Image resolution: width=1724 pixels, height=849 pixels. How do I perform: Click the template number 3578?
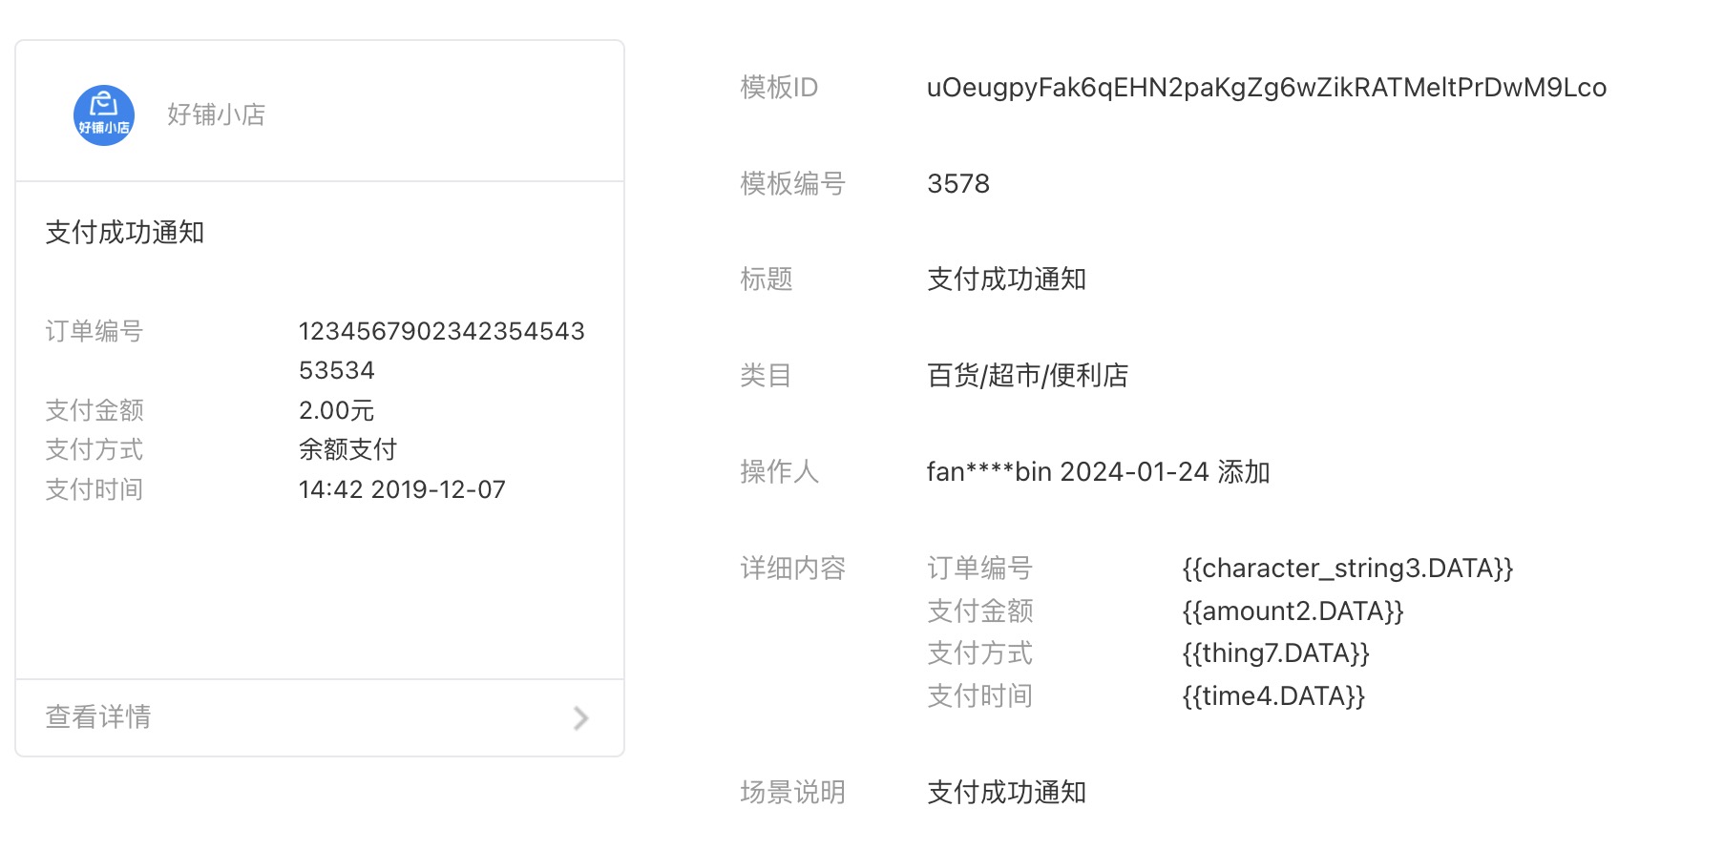pos(957,184)
